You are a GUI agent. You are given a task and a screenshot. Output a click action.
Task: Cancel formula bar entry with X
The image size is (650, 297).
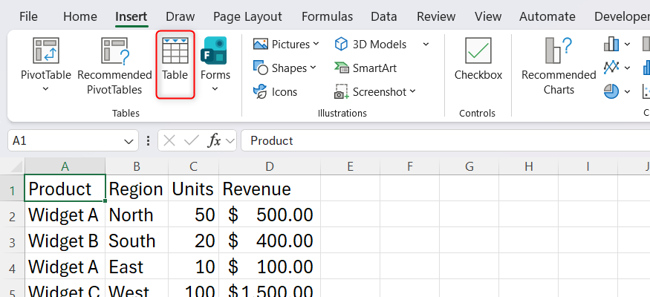169,141
